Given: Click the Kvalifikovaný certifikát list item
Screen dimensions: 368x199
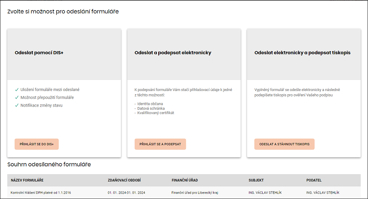Looking at the screenshot, I should (155, 113).
